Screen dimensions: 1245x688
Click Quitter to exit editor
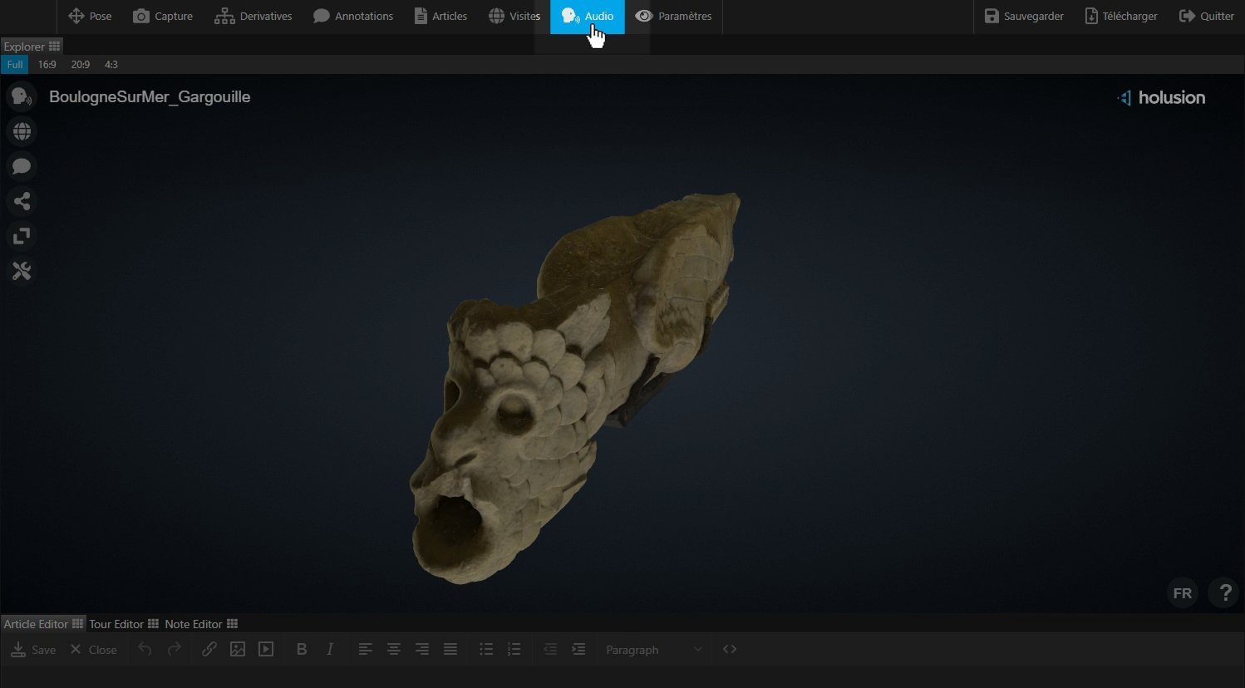(x=1207, y=16)
